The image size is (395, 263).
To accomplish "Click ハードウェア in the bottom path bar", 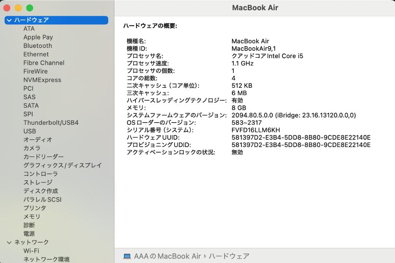I will click(229, 256).
